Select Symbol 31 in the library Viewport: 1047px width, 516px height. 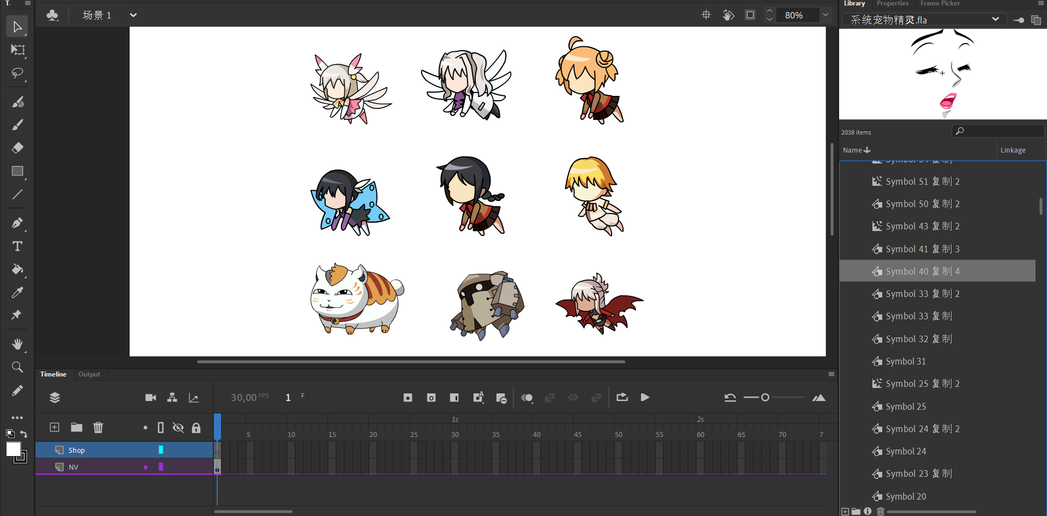[906, 361]
